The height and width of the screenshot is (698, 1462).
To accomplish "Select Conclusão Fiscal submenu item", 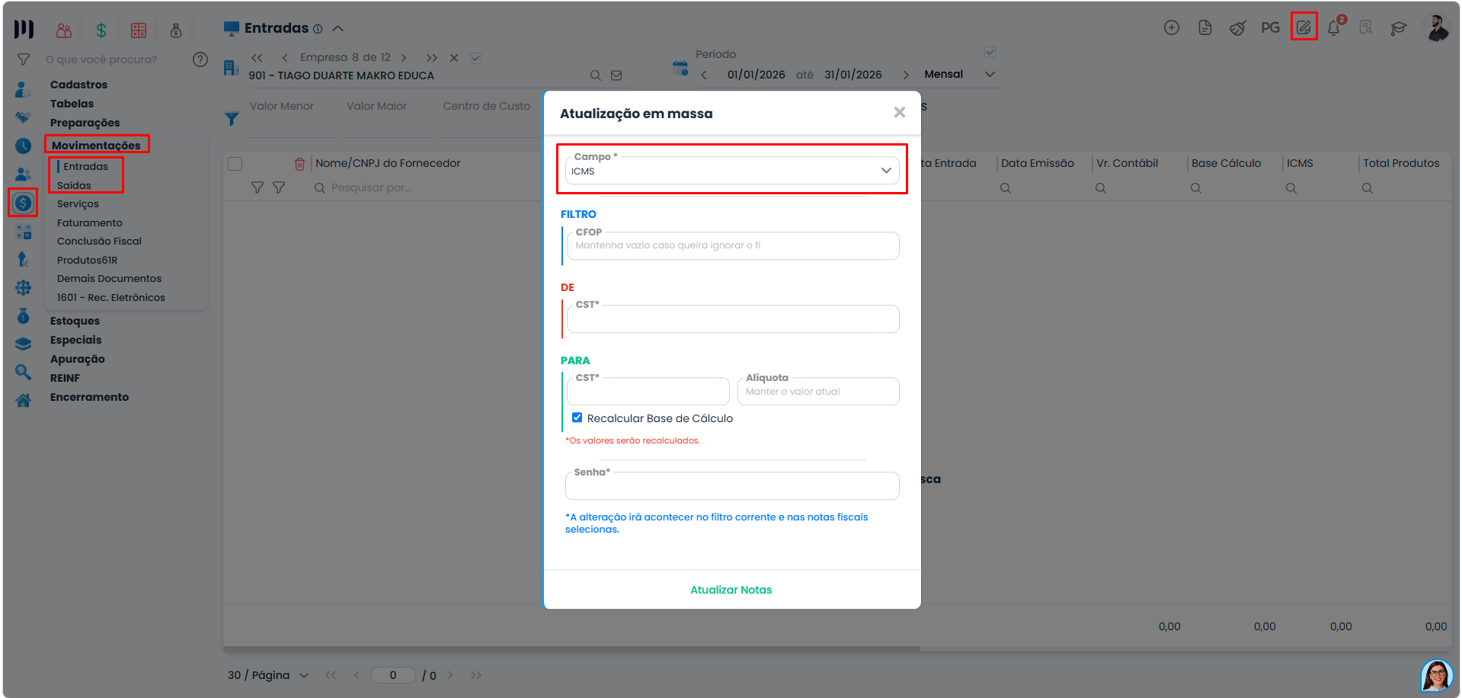I will (x=99, y=241).
